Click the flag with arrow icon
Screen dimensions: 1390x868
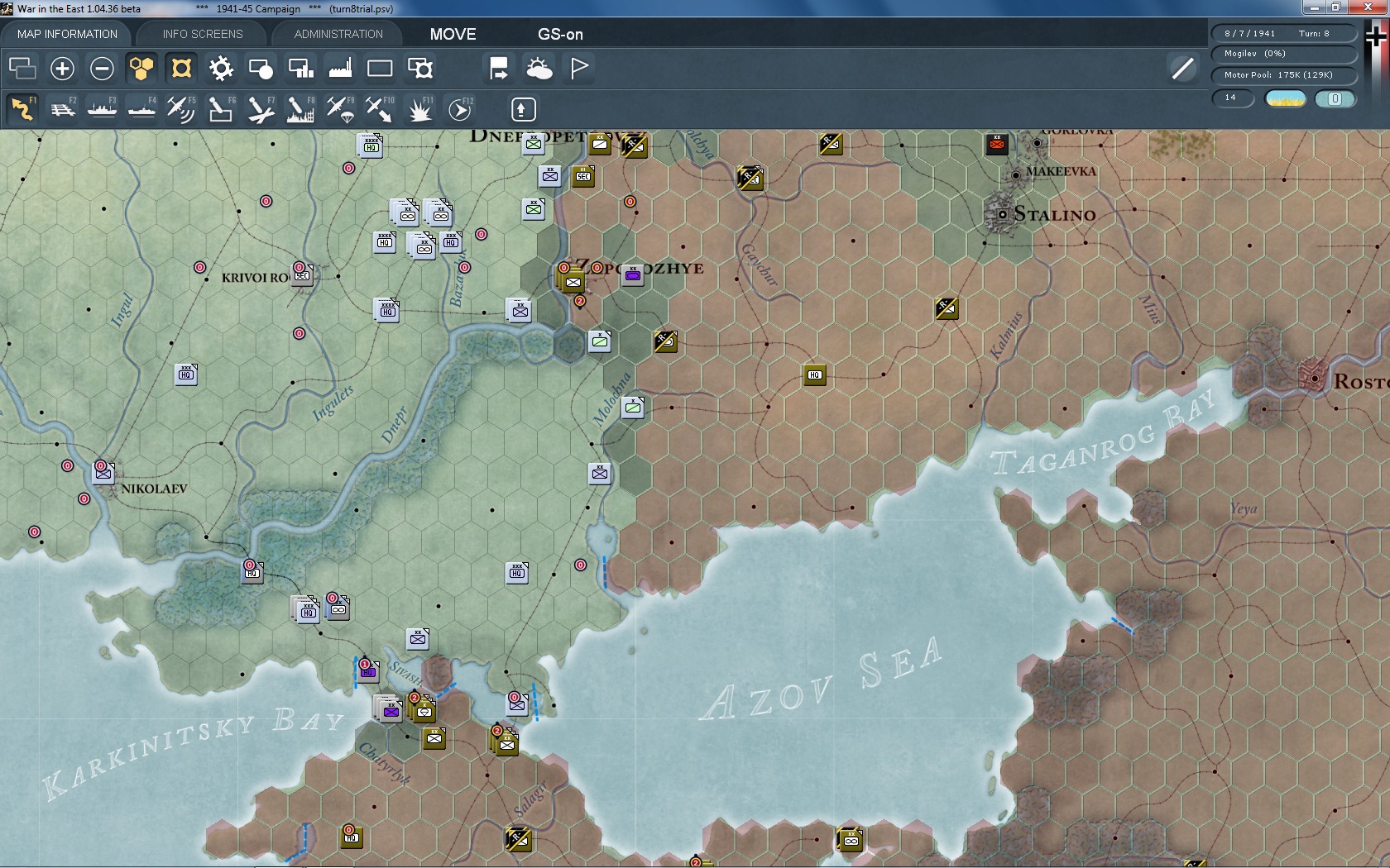499,68
